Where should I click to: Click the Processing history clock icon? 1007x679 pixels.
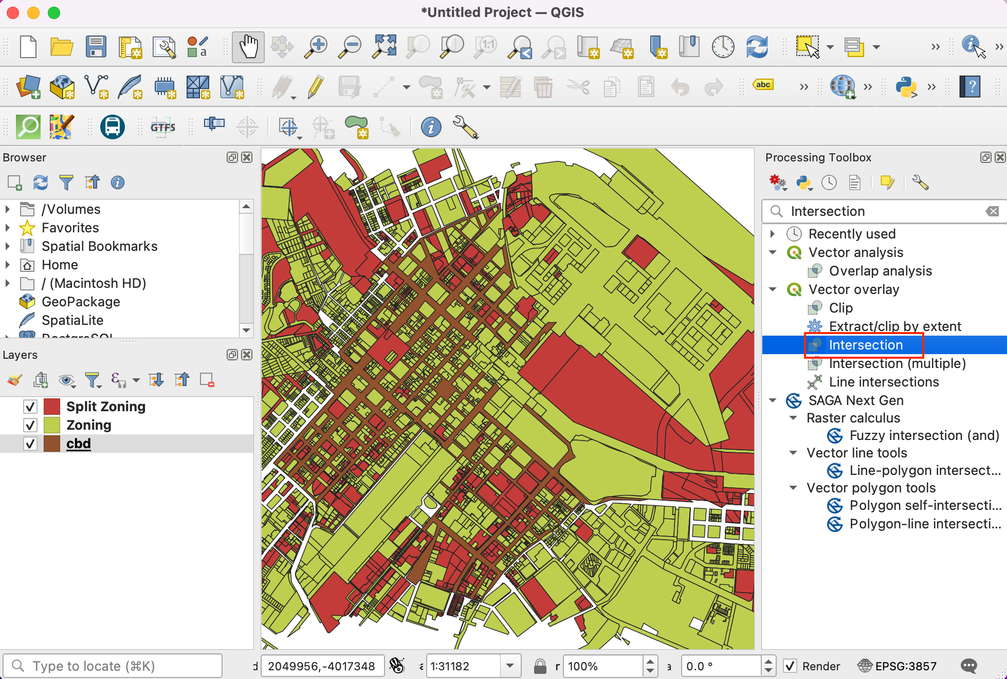[829, 183]
